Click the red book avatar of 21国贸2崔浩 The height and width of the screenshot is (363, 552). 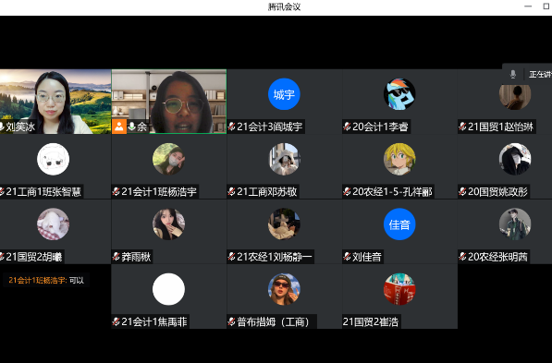(x=399, y=289)
